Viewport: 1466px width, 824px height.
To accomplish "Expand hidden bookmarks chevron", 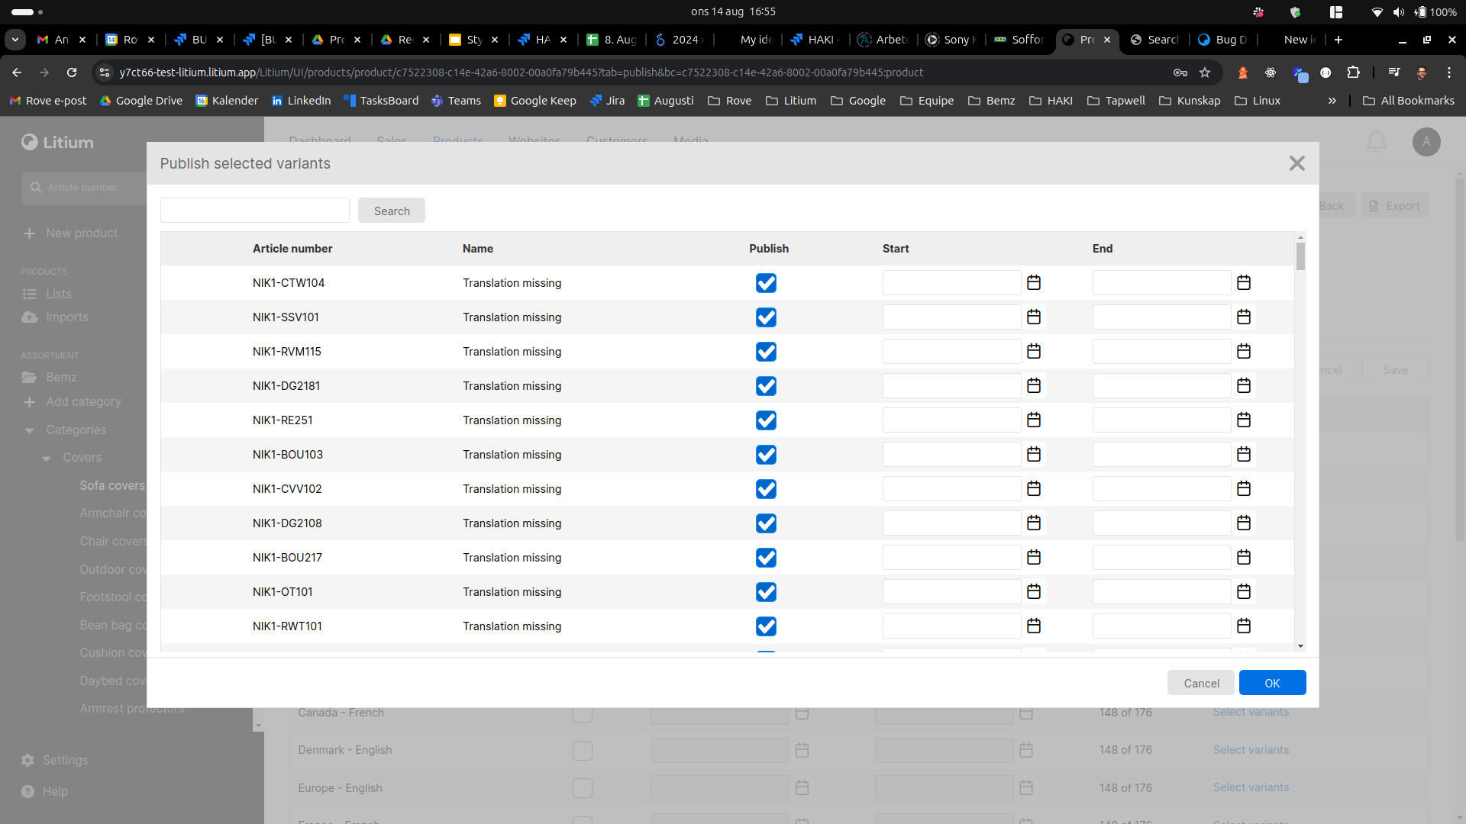I will [1332, 101].
